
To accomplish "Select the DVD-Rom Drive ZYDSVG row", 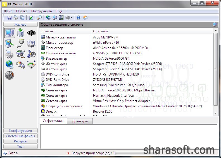I will 127,80.
